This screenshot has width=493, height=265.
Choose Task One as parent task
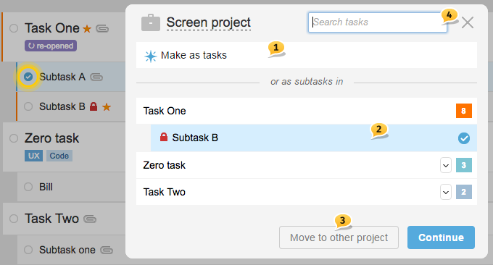tap(307, 111)
